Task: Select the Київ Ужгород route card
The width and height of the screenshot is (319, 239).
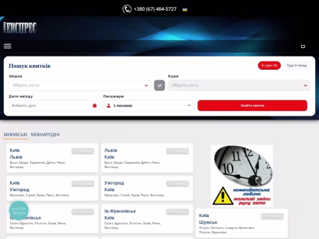Action: click(53, 189)
